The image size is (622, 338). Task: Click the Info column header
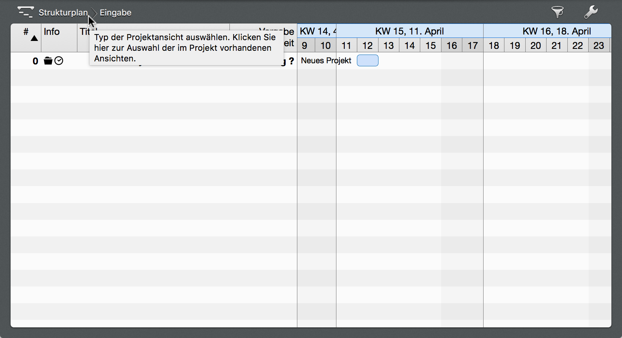(x=59, y=38)
